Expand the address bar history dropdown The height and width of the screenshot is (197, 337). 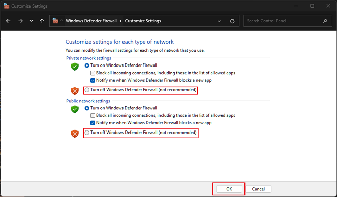219,21
